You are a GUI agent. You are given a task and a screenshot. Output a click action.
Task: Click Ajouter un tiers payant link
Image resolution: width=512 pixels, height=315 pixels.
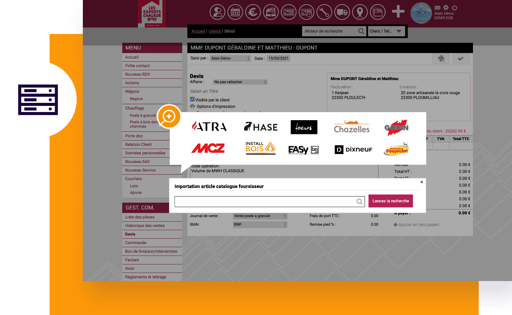[419, 225]
